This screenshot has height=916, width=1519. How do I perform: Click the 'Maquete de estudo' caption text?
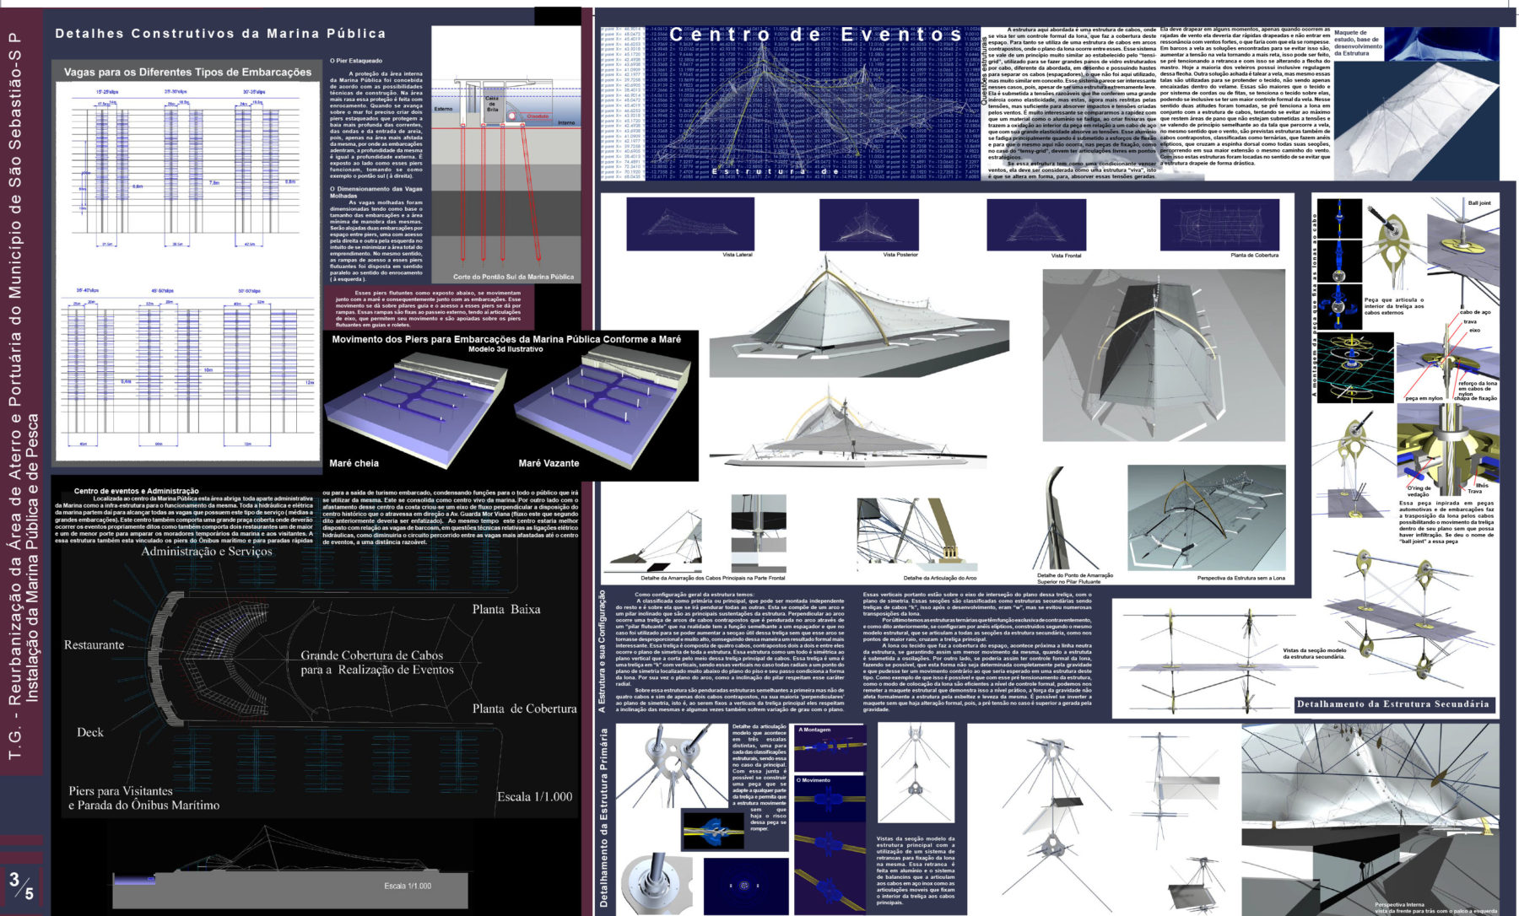(1357, 43)
